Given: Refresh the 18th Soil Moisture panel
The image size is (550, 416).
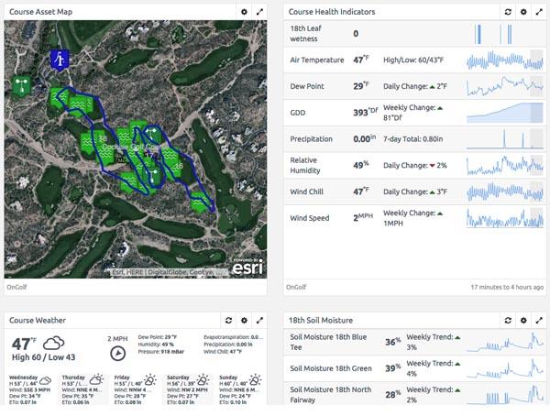Looking at the screenshot, I should click(508, 320).
